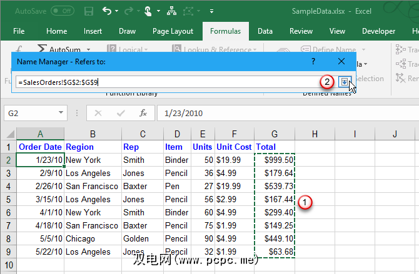Close the Name Manager Refers to dialog
The width and height of the screenshot is (419, 274).
click(341, 61)
